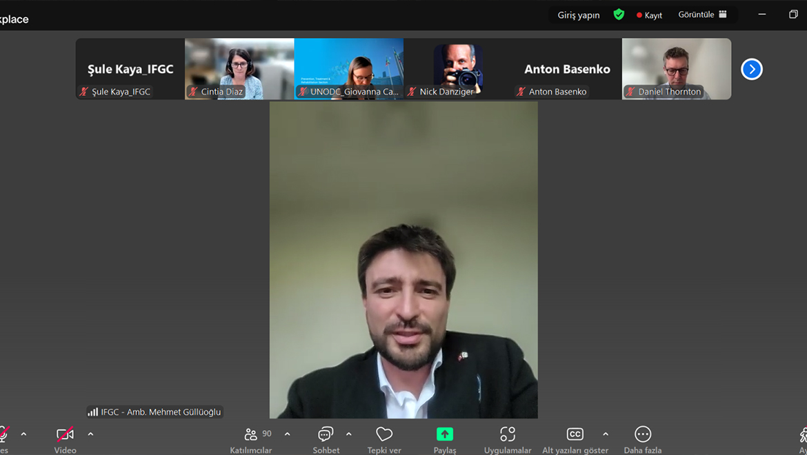
Task: Click the green encryption shield icon
Action: (619, 14)
